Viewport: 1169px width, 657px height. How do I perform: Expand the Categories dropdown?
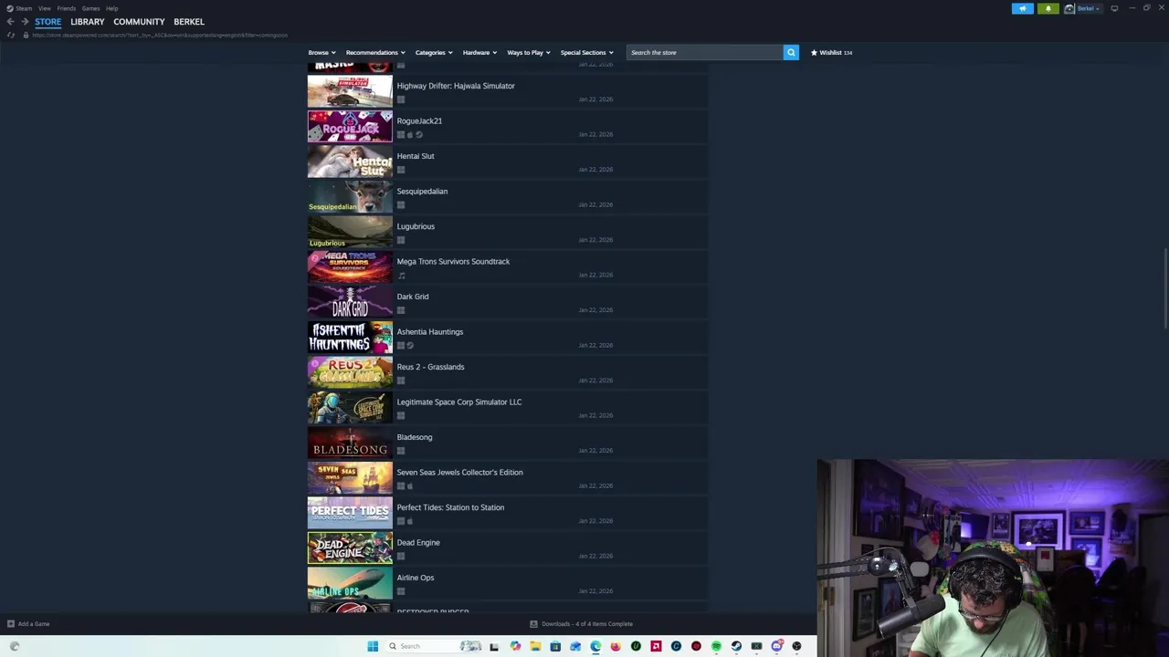434,52
